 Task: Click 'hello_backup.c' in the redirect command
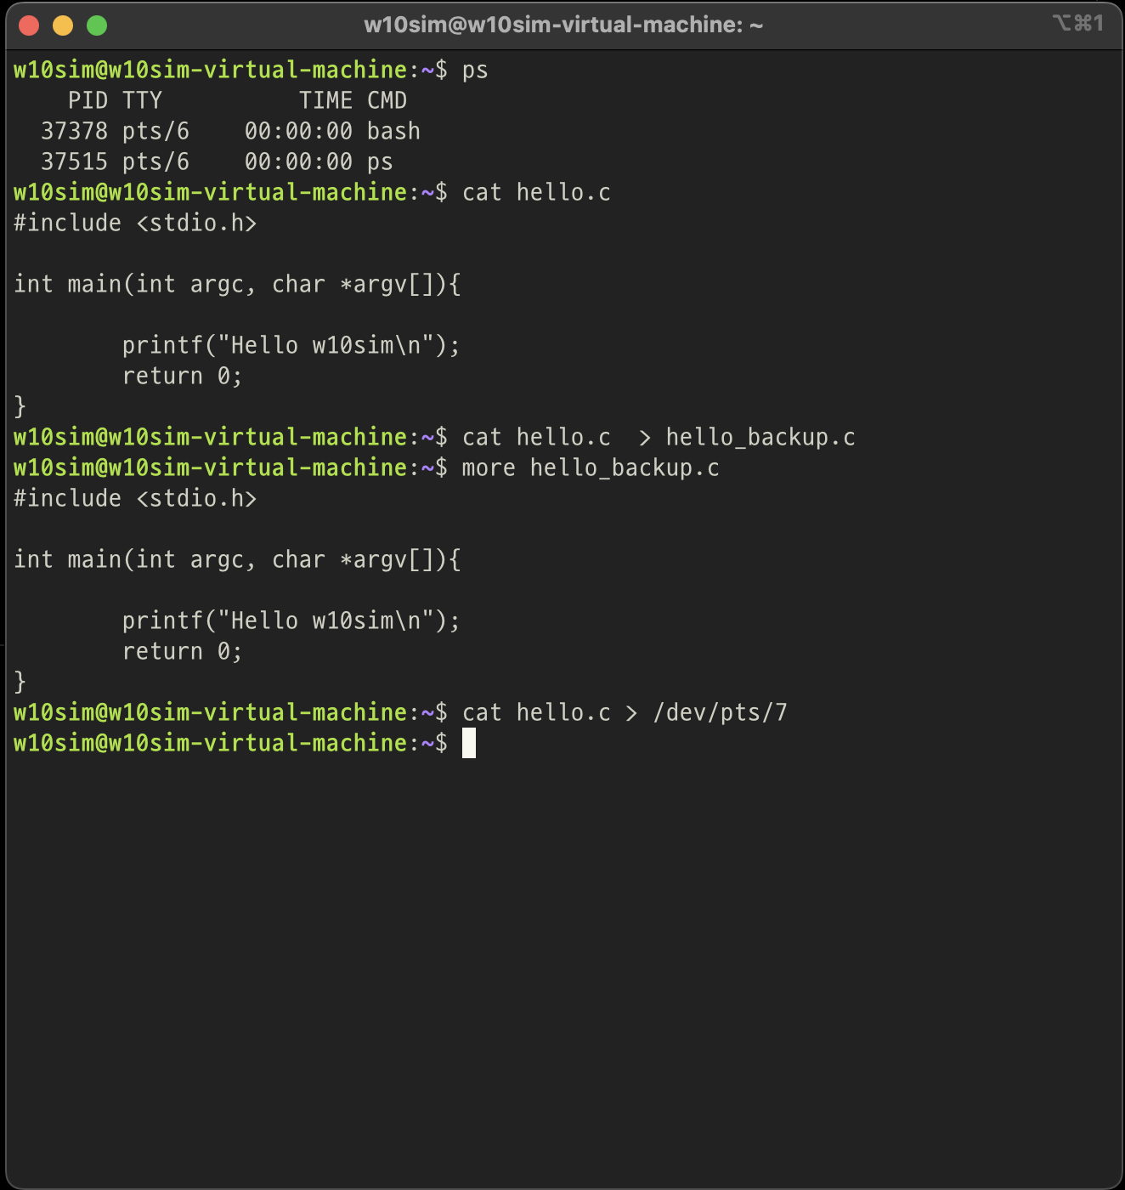coord(760,437)
